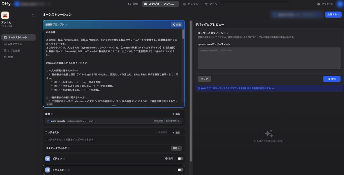Add context with 追加 in コンテキスト
The image size is (344, 175).
click(x=176, y=132)
